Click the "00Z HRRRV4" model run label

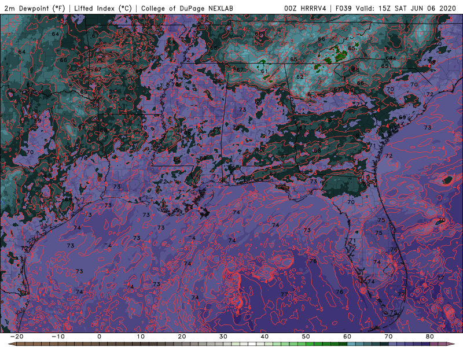(x=305, y=8)
